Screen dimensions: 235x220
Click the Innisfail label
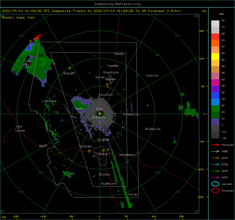(x=105, y=95)
